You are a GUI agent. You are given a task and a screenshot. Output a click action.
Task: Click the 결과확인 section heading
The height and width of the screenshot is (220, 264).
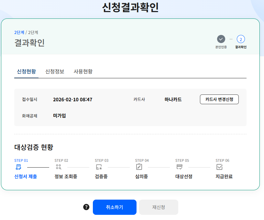click(x=29, y=43)
